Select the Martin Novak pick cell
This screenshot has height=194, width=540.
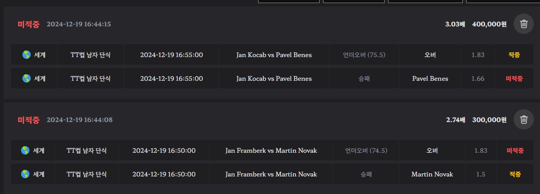(x=432, y=174)
